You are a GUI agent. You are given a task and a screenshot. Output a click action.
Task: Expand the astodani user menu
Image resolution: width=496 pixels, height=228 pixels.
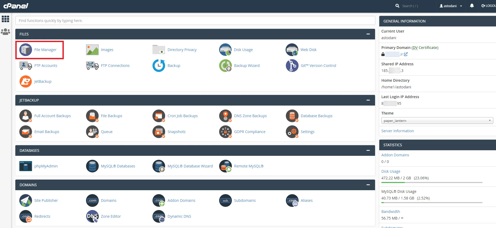pos(451,6)
